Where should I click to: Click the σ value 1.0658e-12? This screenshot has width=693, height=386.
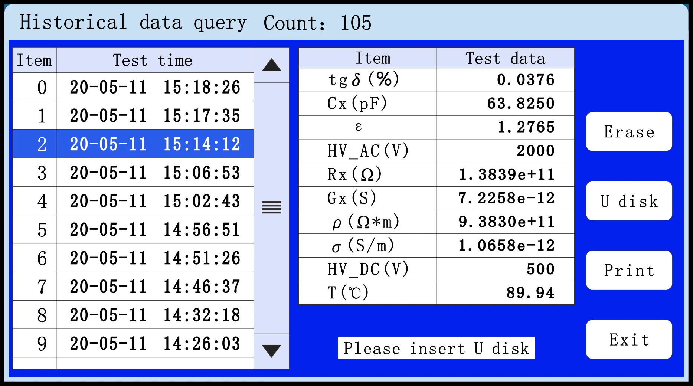(x=505, y=246)
